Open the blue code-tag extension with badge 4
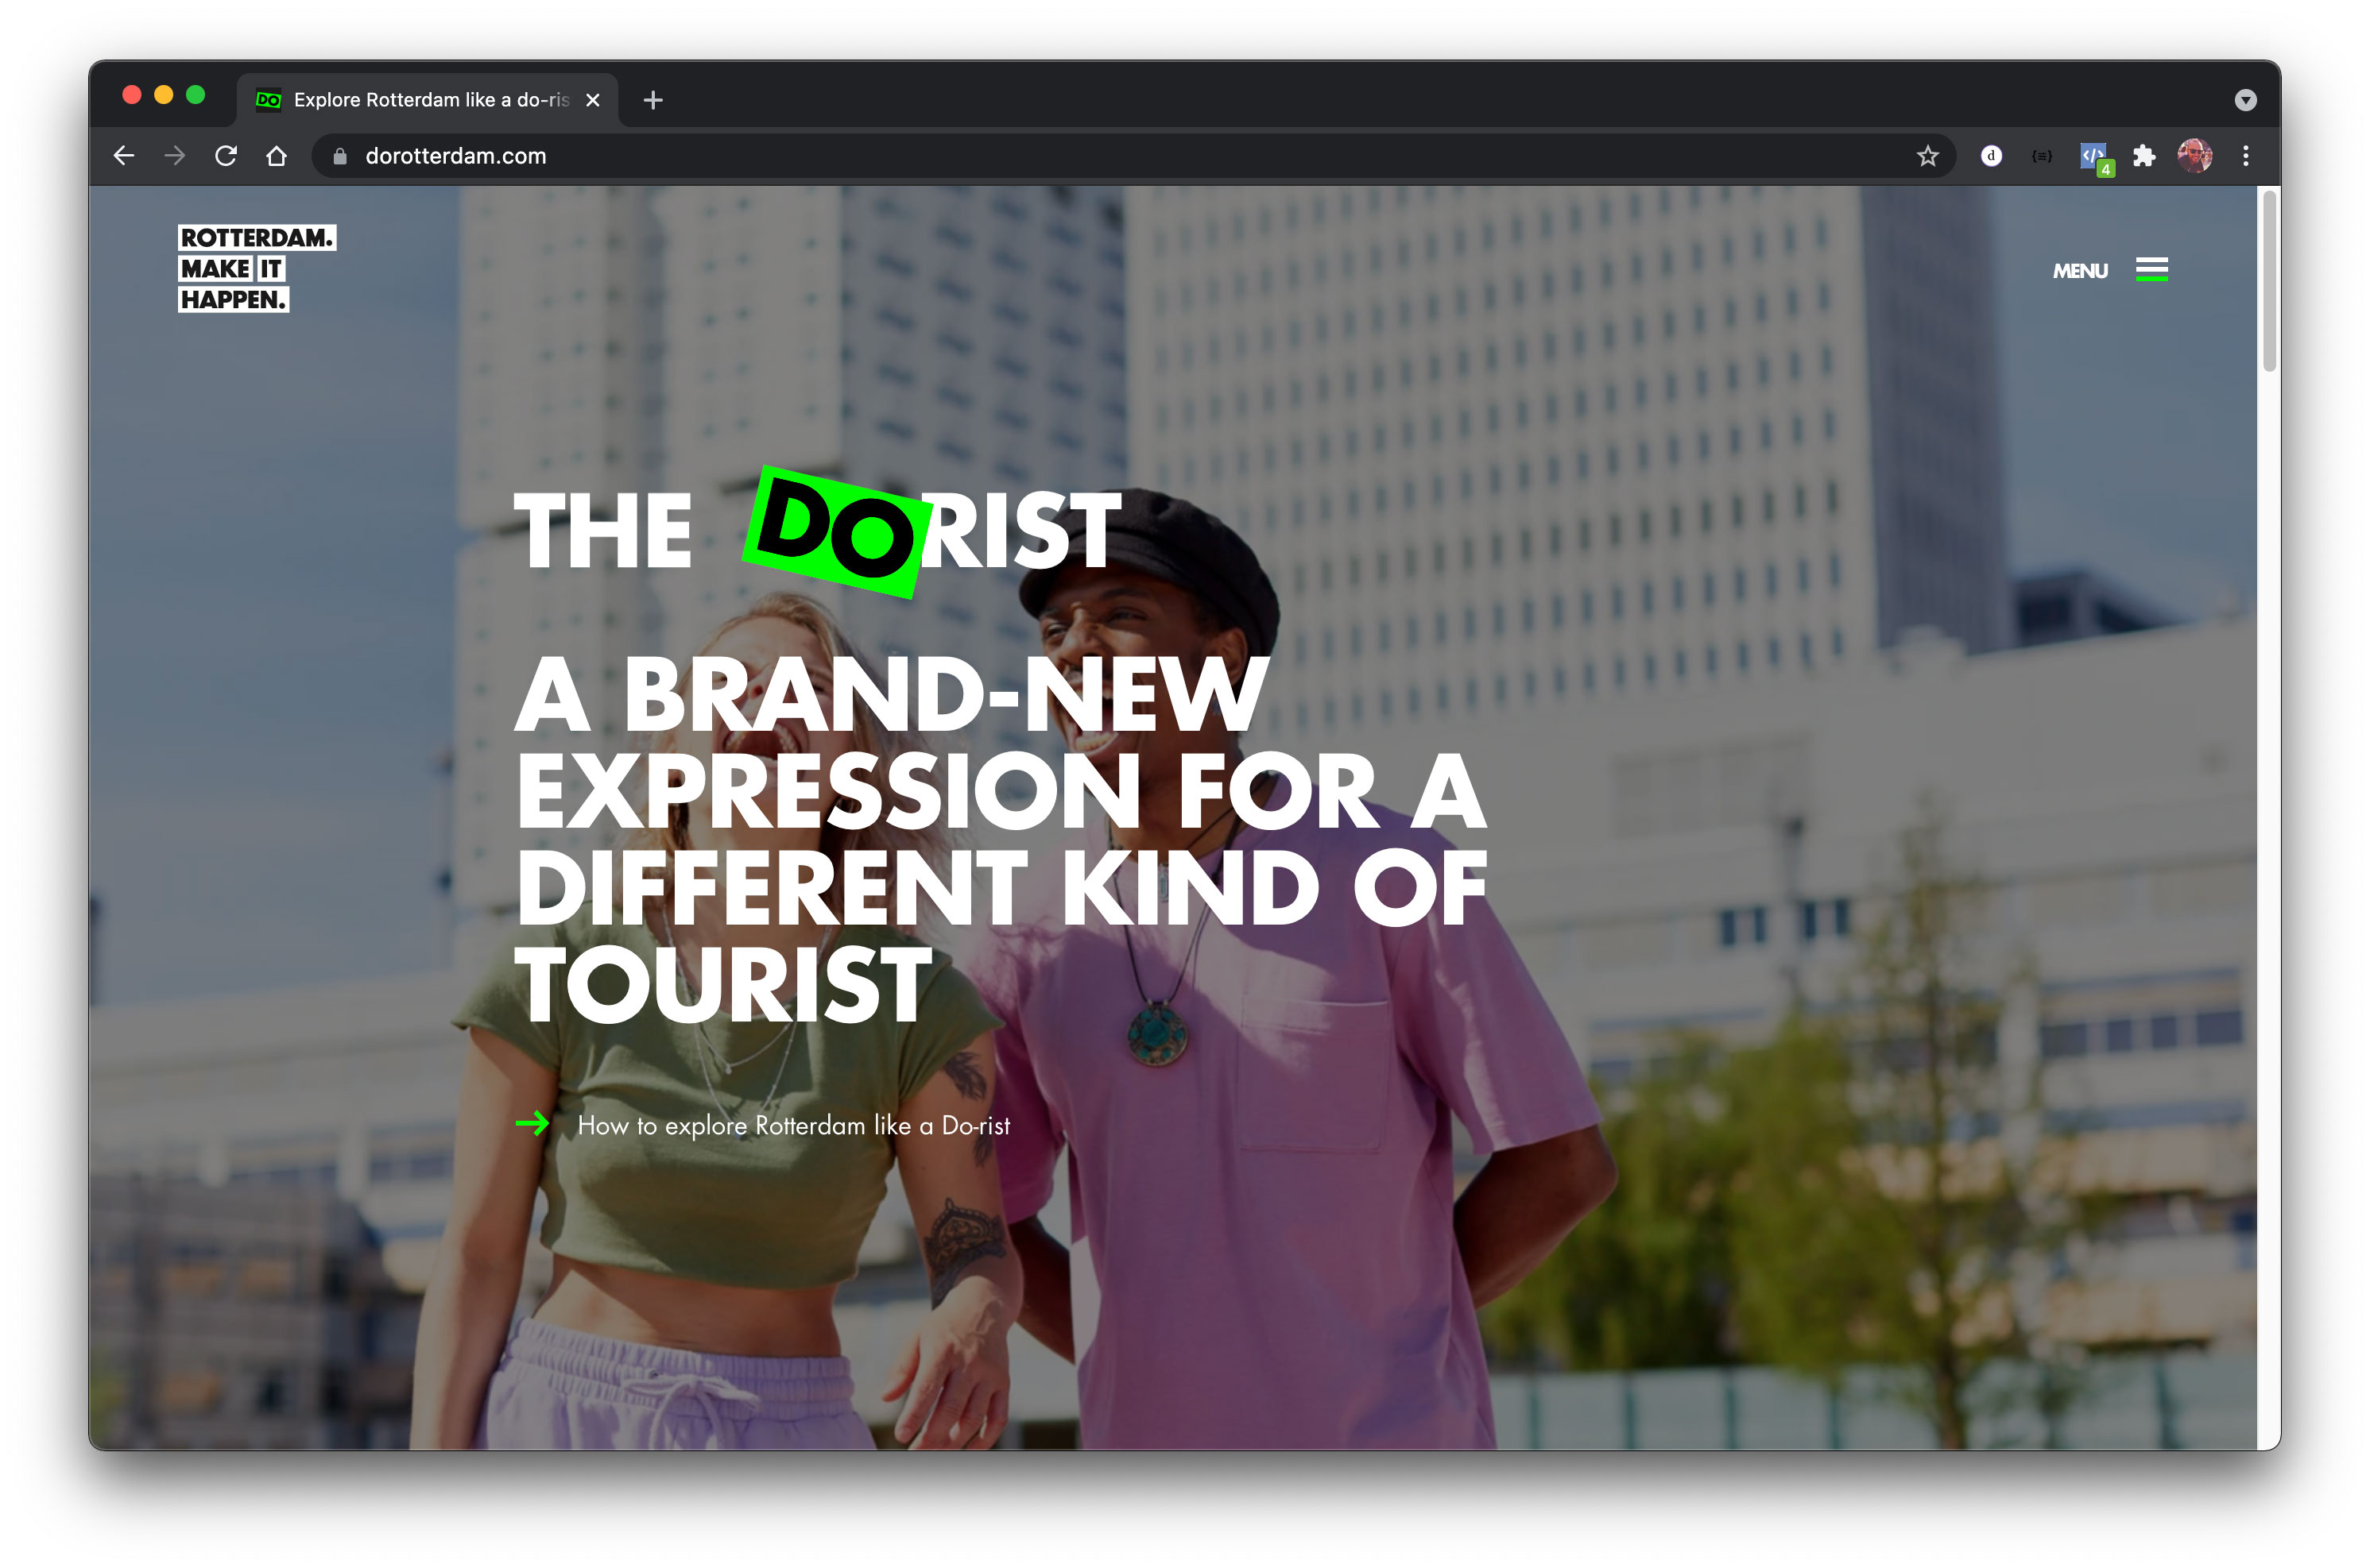The width and height of the screenshot is (2370, 1568). coord(2093,156)
